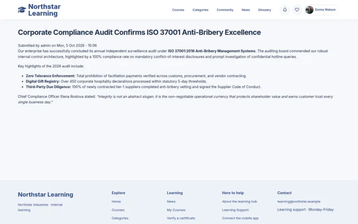Click the Digital Gift Registry bullet

pos(116,81)
